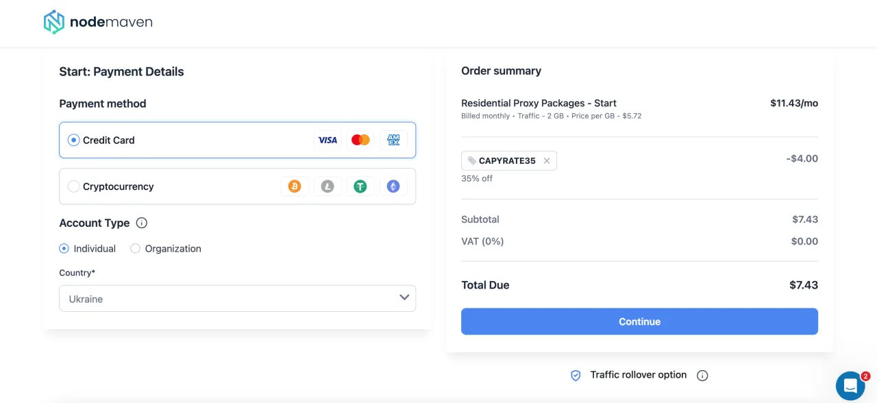Click the Visa card icon
877x403 pixels.
click(x=328, y=140)
